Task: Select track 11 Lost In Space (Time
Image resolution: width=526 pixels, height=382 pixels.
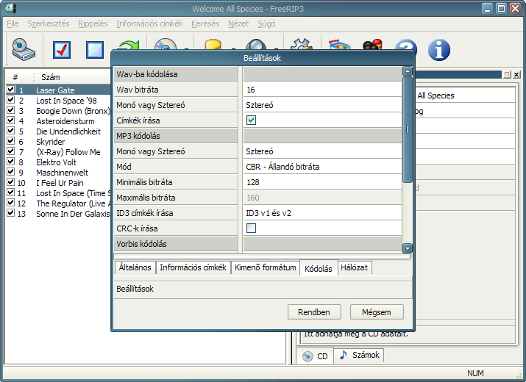Action: pos(73,193)
